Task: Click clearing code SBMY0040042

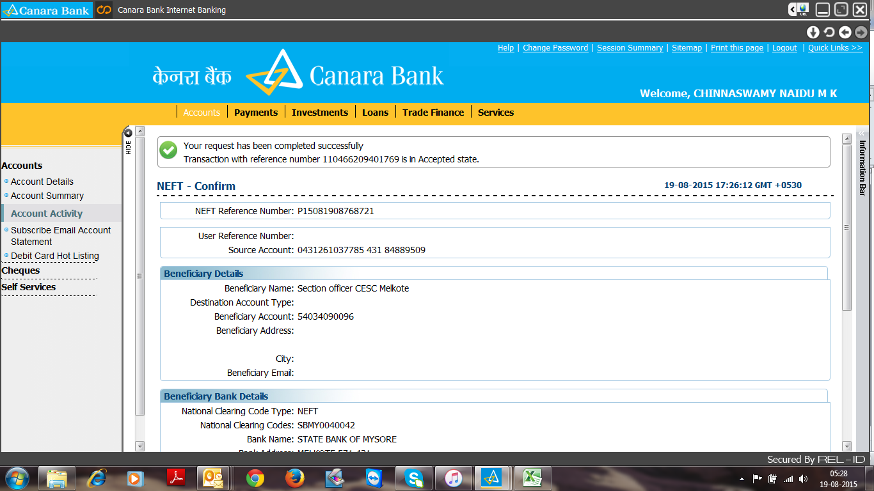Action: (x=326, y=425)
